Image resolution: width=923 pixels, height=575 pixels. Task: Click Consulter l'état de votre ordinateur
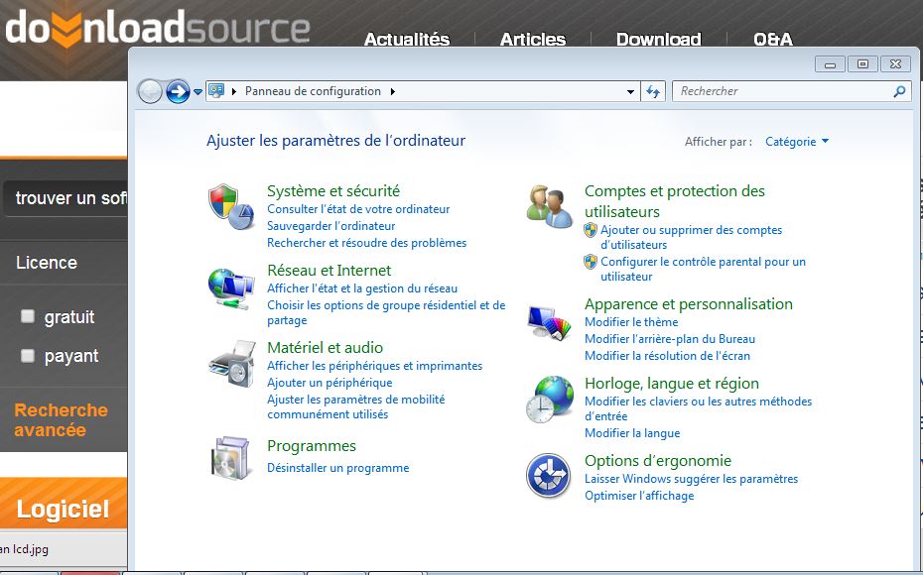(358, 209)
